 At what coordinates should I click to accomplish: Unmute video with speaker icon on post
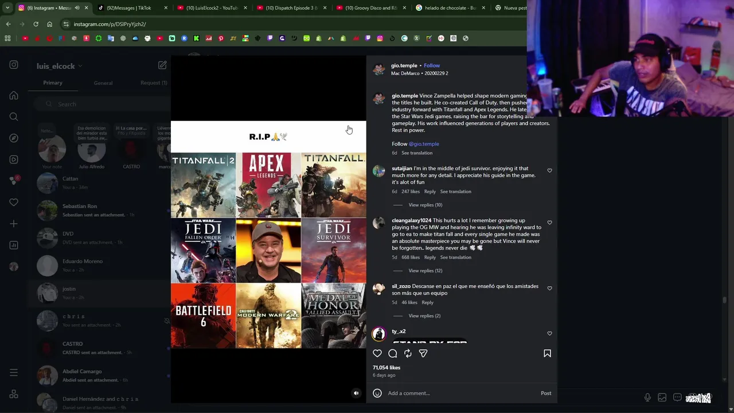click(x=356, y=393)
